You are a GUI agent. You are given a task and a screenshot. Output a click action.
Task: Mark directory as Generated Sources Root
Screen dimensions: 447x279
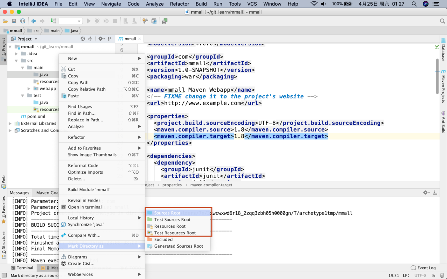178,246
